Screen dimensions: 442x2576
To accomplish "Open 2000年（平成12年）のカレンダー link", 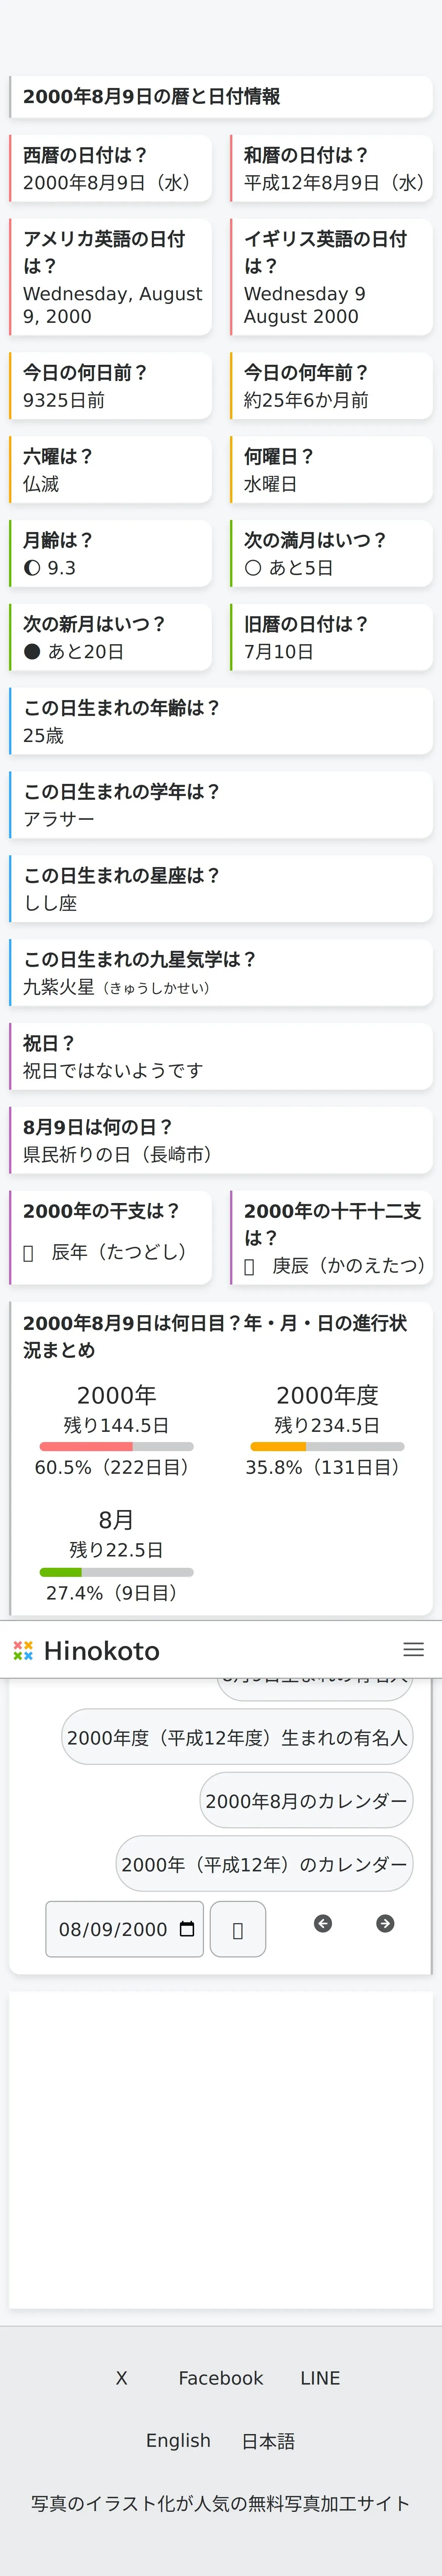I will click(x=264, y=1864).
